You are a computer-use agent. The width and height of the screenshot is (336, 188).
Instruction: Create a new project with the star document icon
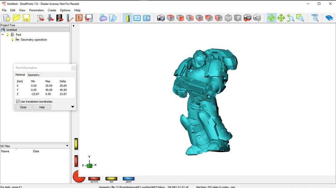point(7,18)
